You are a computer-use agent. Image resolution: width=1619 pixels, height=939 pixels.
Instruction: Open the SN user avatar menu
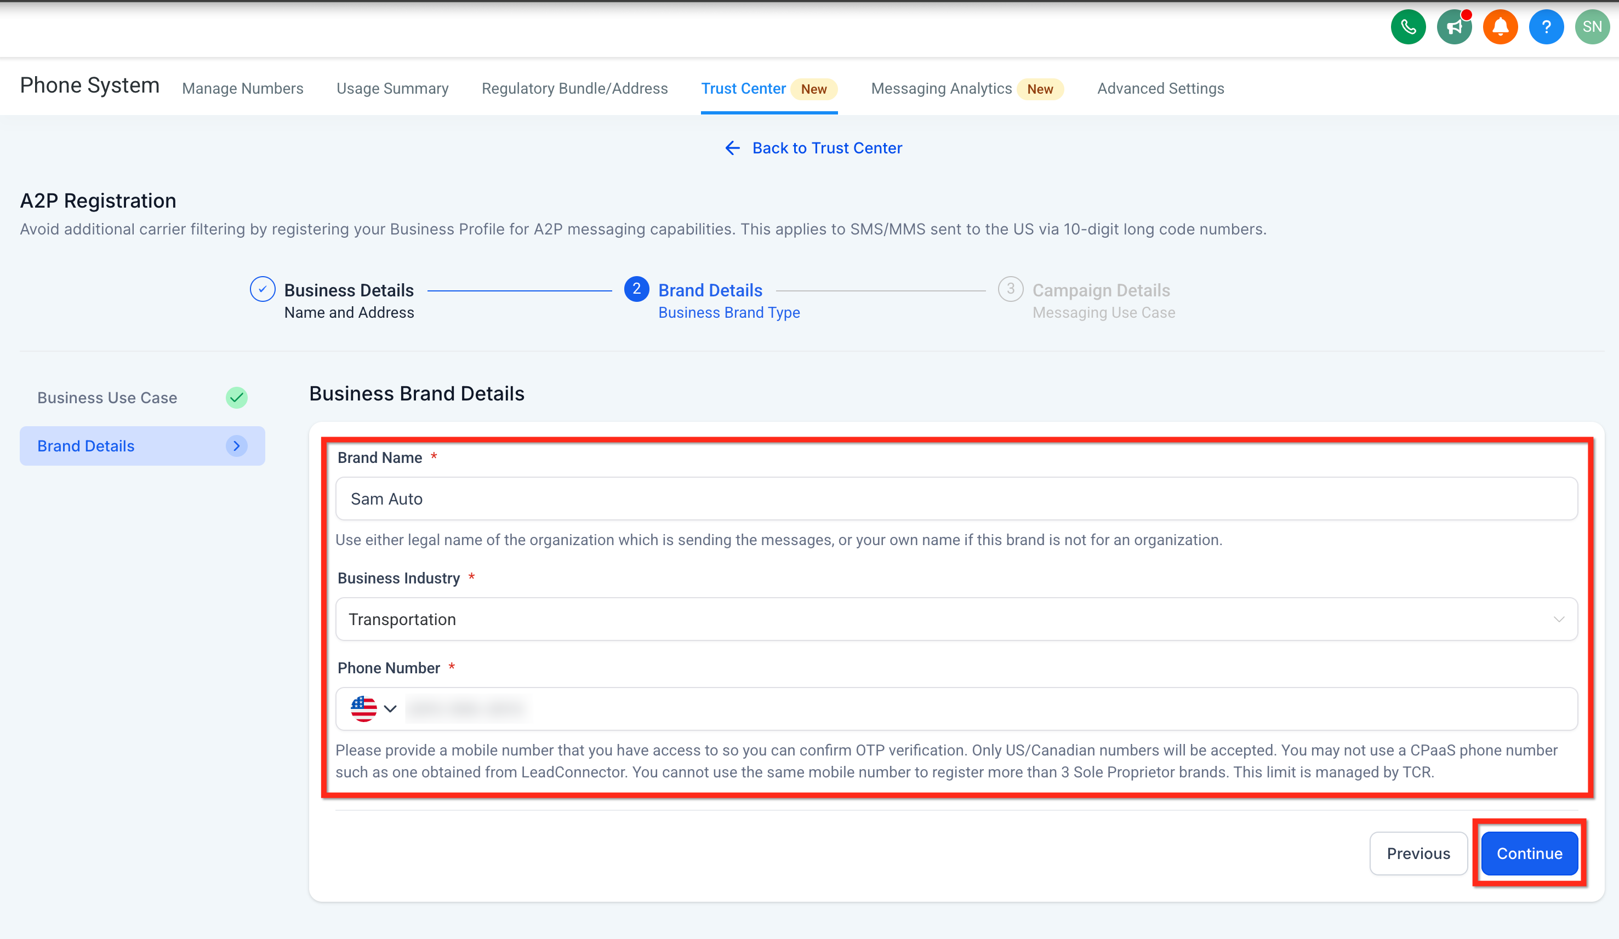pos(1592,27)
